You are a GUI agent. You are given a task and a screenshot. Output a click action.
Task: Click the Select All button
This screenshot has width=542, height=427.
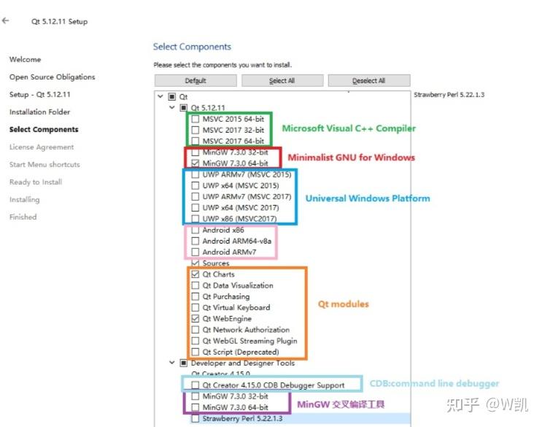tap(282, 80)
